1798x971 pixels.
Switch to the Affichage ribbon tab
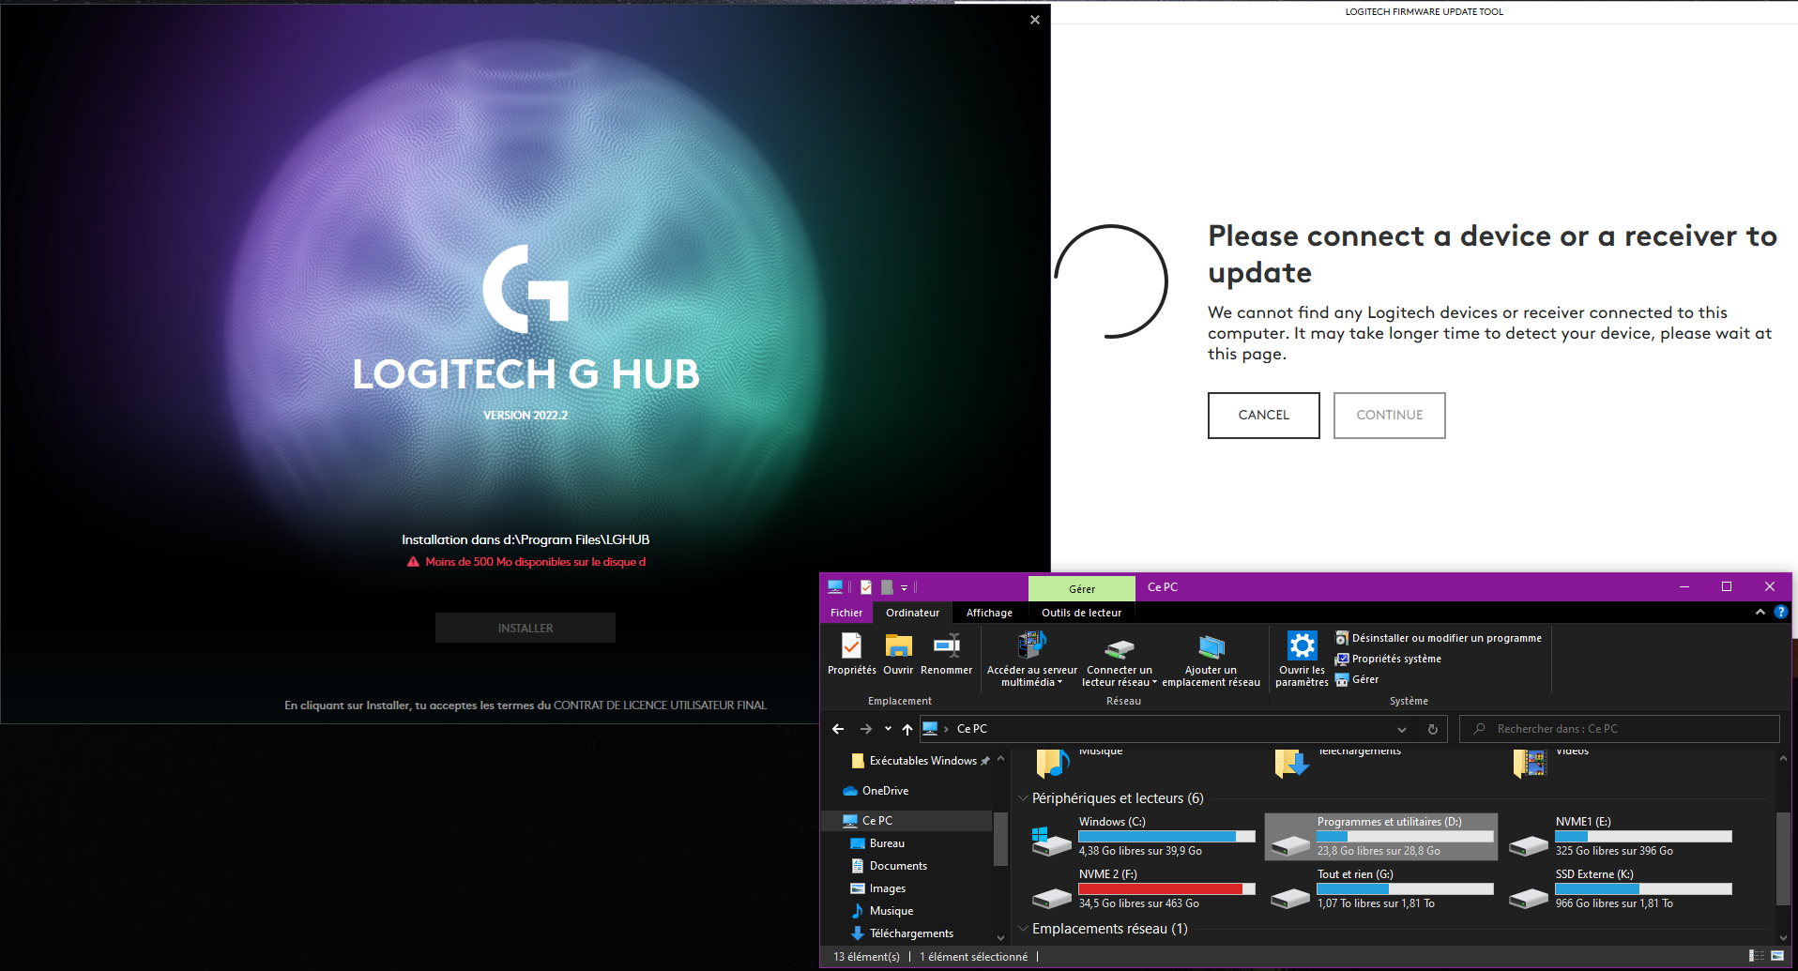coord(989,613)
